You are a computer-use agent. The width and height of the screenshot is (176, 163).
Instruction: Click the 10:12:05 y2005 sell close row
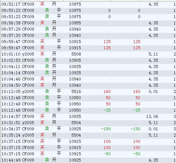coord(88,92)
